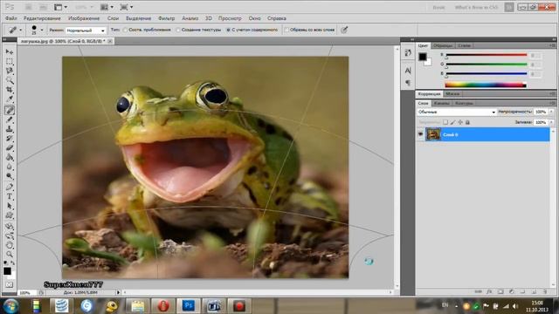The image size is (559, 314).
Task: Switch to the 'Образцы' tab
Action: pos(443,45)
